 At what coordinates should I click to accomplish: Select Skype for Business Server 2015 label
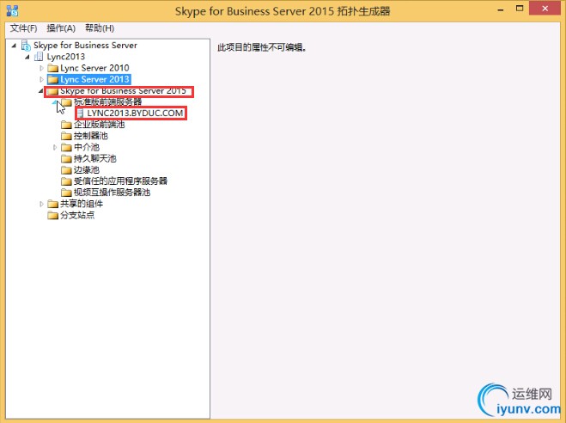click(123, 91)
